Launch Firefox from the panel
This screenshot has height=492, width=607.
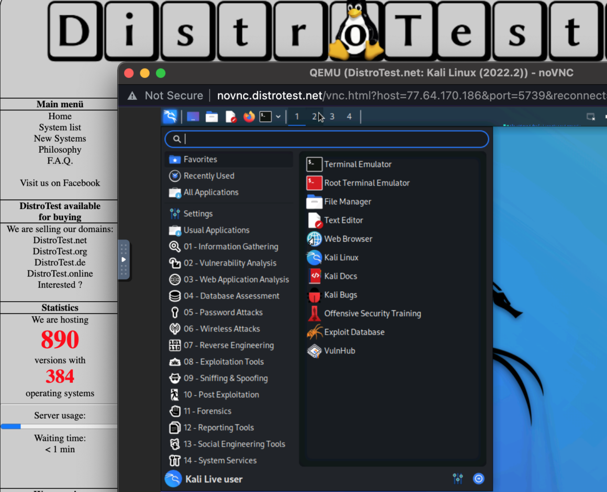point(249,117)
